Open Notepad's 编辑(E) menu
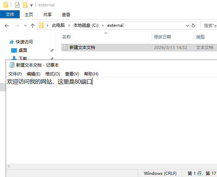 tap(33, 74)
